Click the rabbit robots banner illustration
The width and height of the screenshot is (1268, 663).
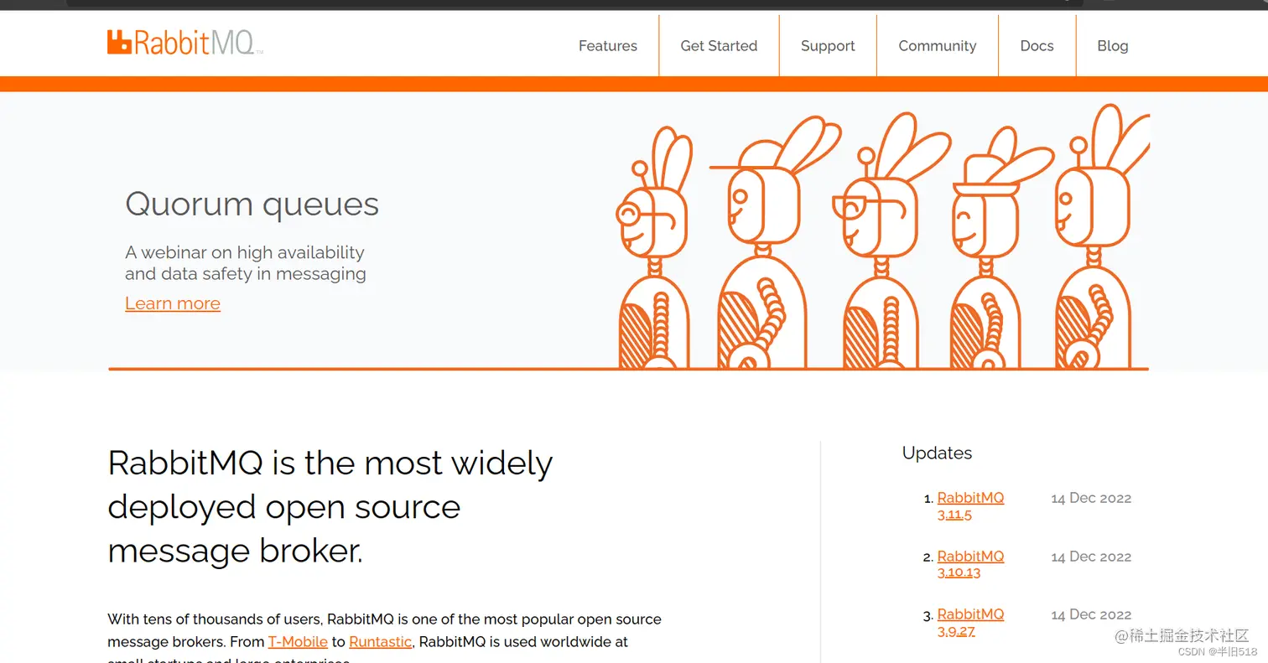pyautogui.click(x=882, y=236)
